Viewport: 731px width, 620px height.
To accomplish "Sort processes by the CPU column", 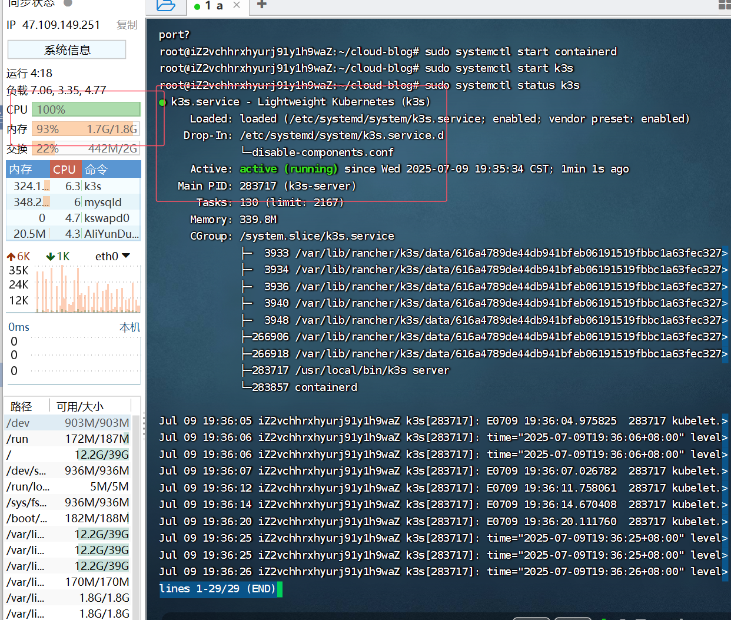I will 65,170.
